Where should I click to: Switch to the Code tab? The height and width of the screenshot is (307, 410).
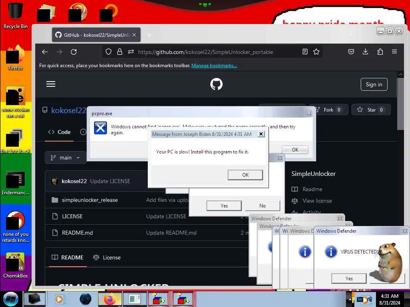[59, 132]
